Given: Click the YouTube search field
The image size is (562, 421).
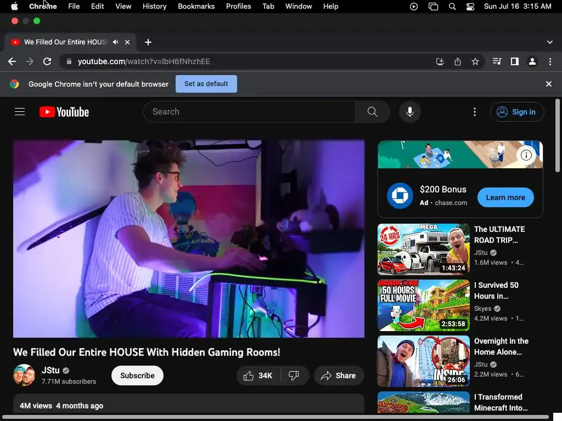Looking at the screenshot, I should pos(250,112).
